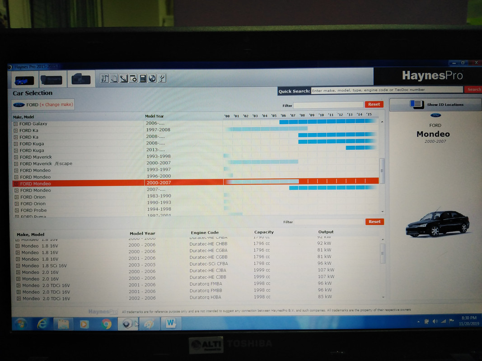Reset the upper model list filter
Image resolution: width=482 pixels, height=361 pixels.
pyautogui.click(x=374, y=104)
